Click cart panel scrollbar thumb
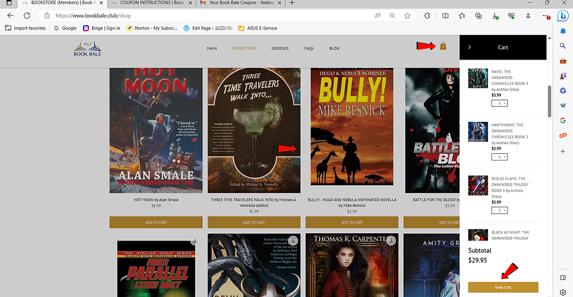Screen dimensions: 573x297 [x=550, y=101]
